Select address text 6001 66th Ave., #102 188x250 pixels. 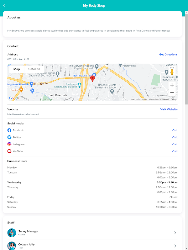(x=18, y=59)
